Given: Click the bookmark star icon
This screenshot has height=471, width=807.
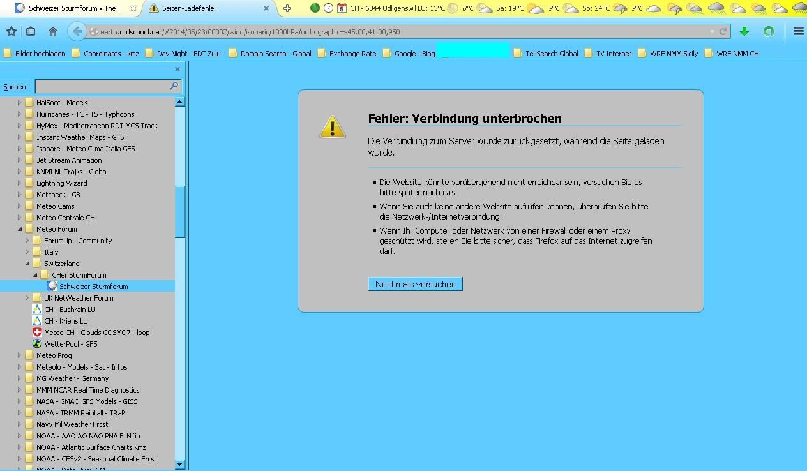Looking at the screenshot, I should 11,31.
